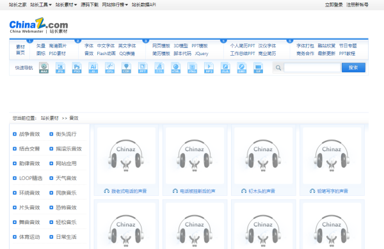The width and height of the screenshot is (384, 249).
Task: Click thumbnail above 铅笔写字的声音
Action: (332, 156)
